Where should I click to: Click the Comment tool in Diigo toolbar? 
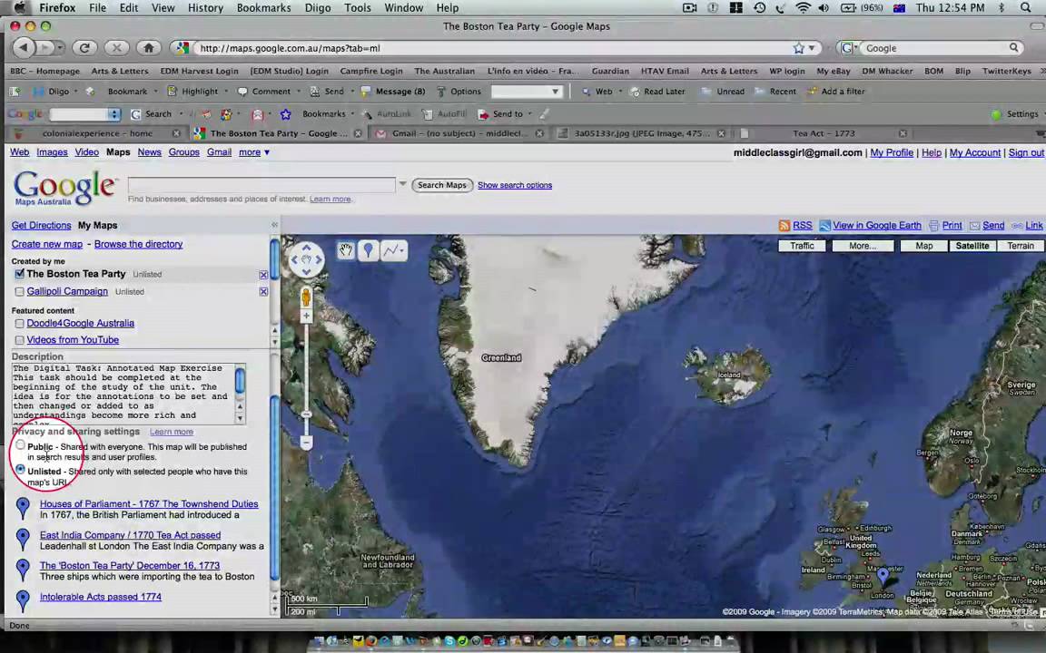tap(265, 92)
